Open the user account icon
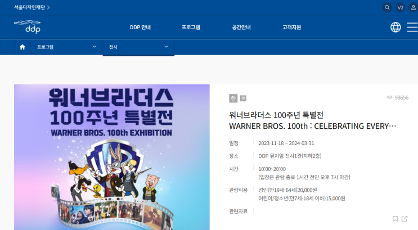418x230 pixels. tap(413, 7)
